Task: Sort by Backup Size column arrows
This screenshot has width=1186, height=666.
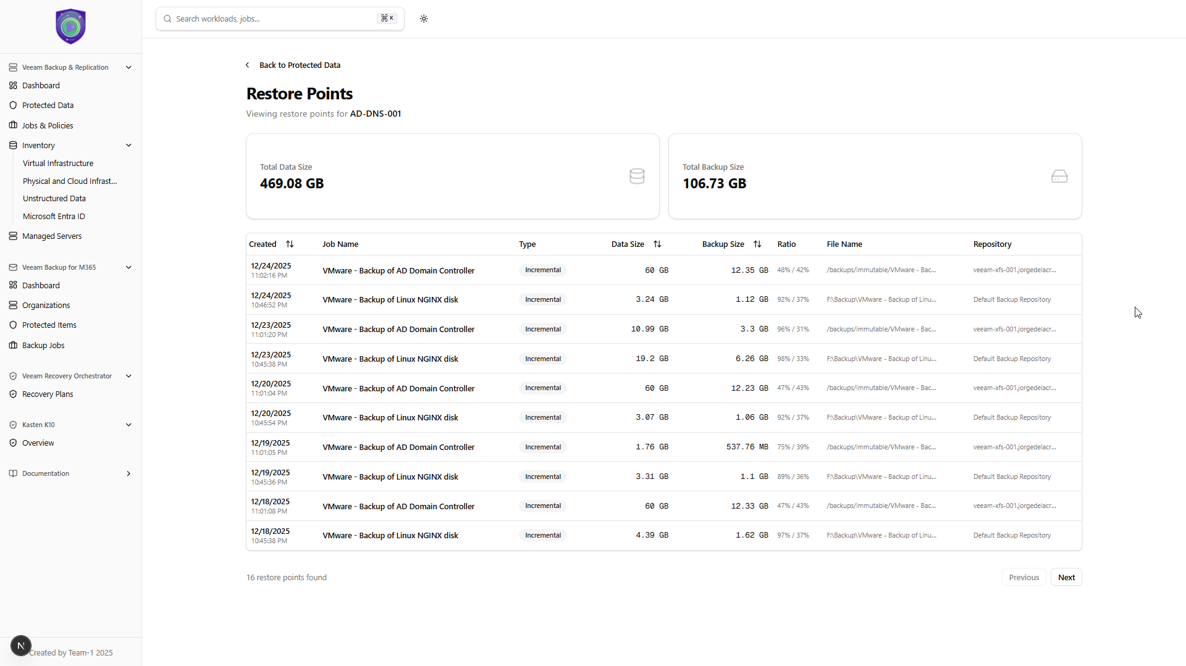Action: pyautogui.click(x=757, y=244)
